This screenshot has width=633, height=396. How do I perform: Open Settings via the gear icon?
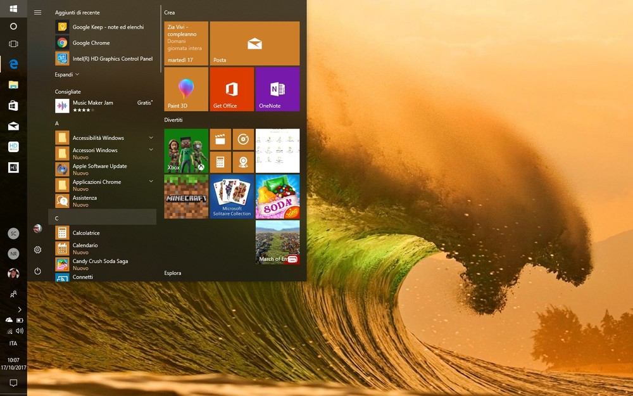[x=38, y=250]
